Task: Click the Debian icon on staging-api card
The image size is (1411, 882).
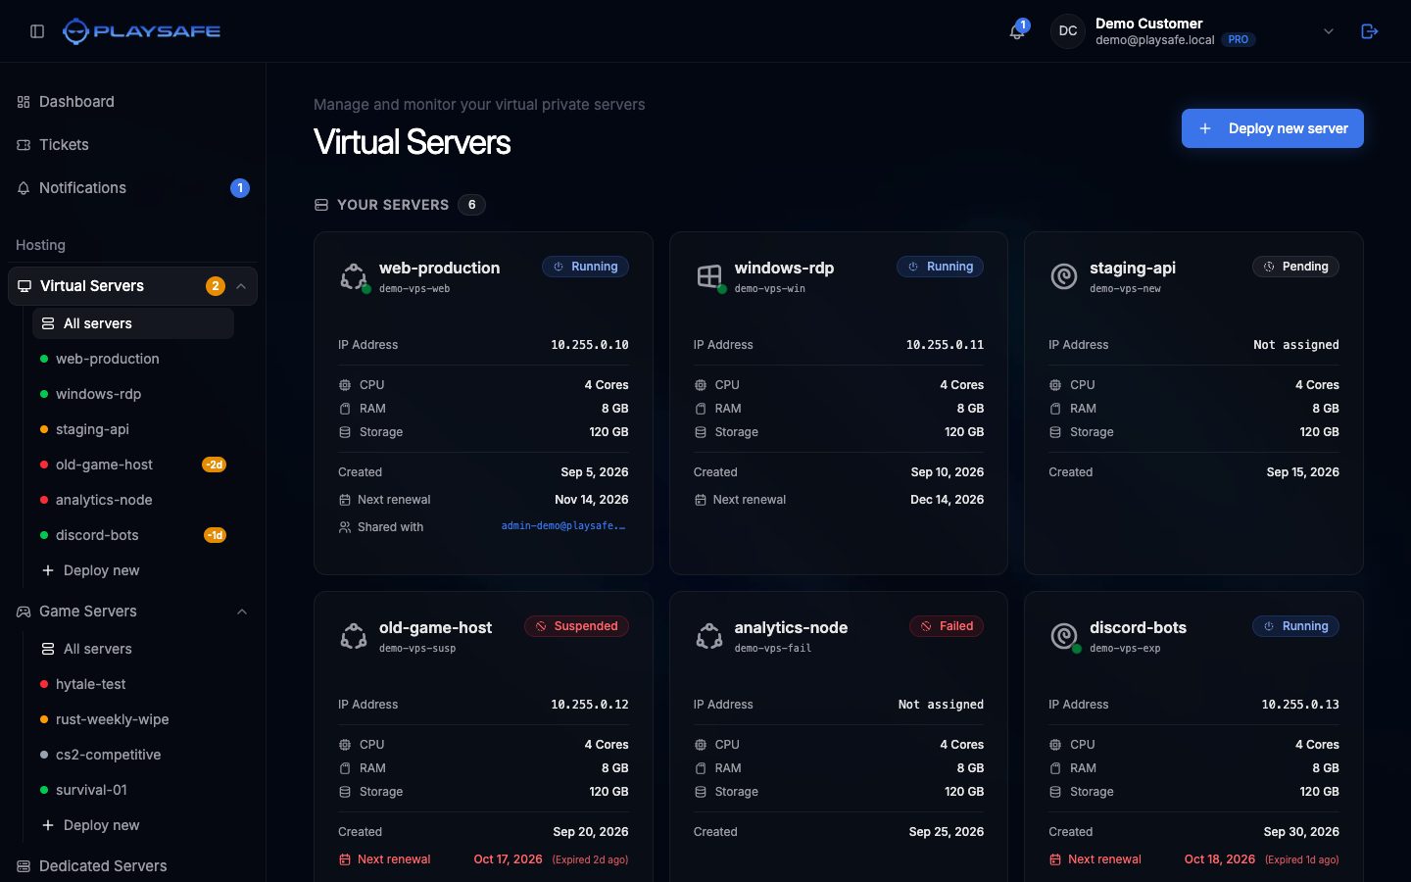Action: coord(1063,276)
